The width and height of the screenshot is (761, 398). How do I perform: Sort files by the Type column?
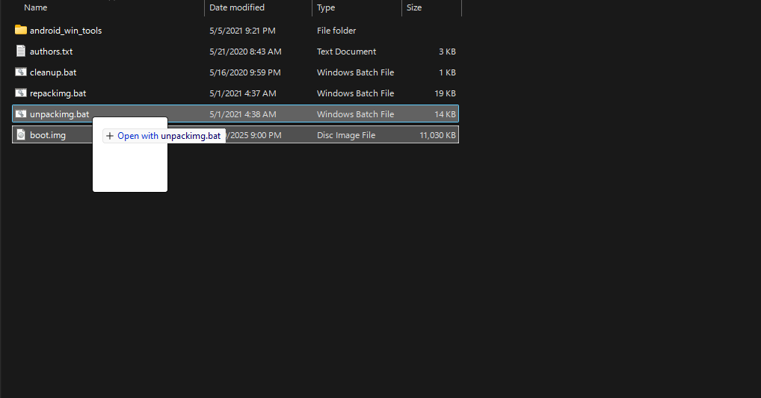click(326, 7)
